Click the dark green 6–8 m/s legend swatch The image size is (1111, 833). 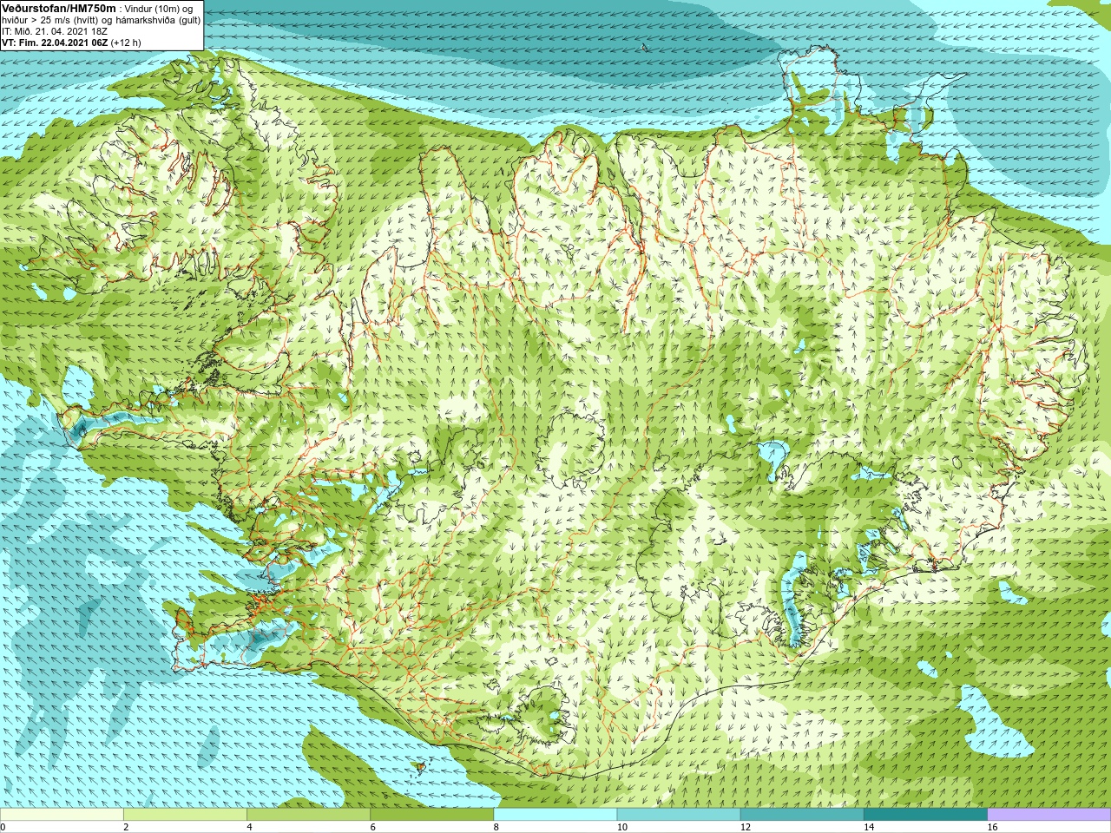pos(431,815)
